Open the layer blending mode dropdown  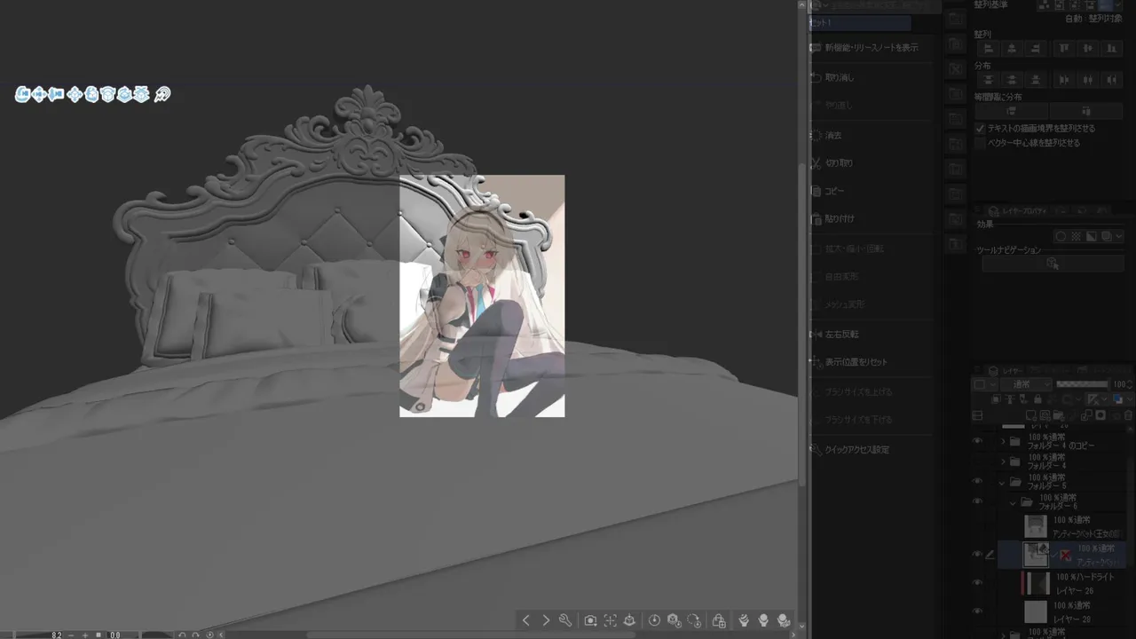pos(1025,384)
